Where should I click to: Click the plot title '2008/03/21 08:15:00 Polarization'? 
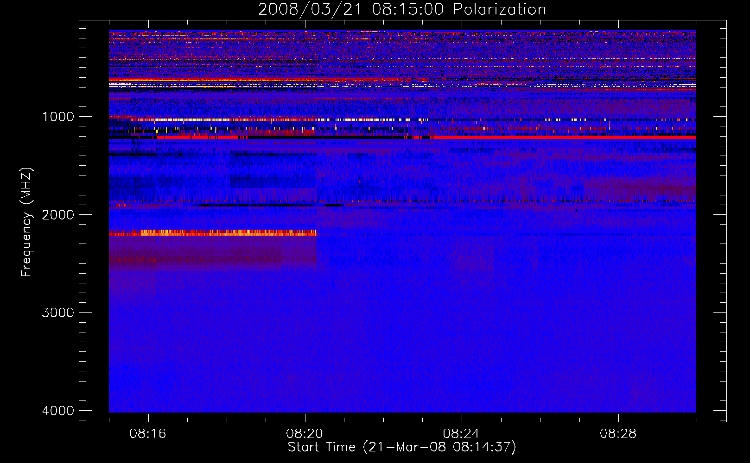click(x=402, y=10)
